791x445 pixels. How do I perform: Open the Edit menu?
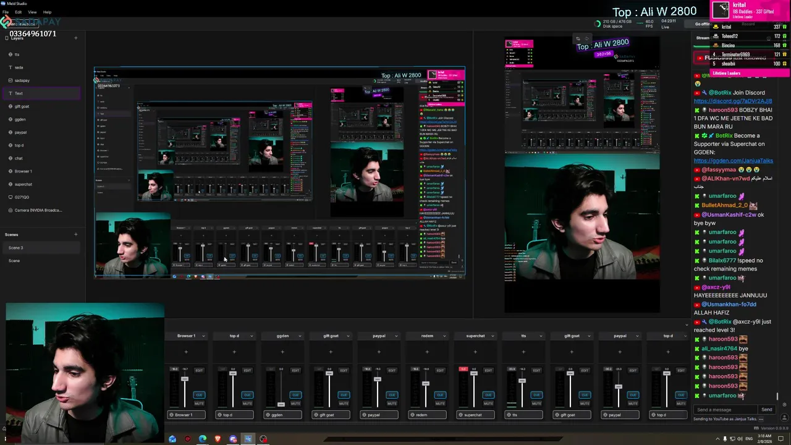click(19, 12)
